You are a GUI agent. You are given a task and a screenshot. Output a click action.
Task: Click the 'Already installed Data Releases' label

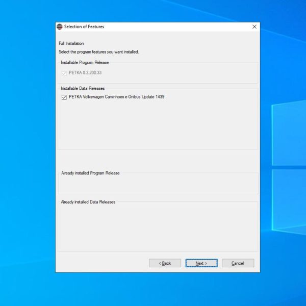coord(88,202)
